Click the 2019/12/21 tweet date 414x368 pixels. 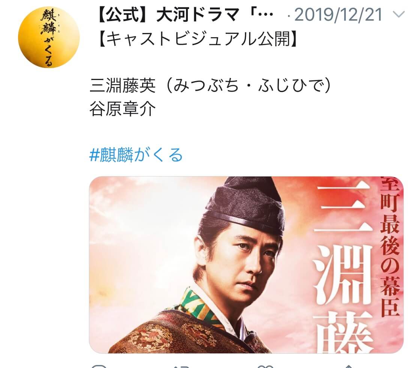pyautogui.click(x=338, y=15)
